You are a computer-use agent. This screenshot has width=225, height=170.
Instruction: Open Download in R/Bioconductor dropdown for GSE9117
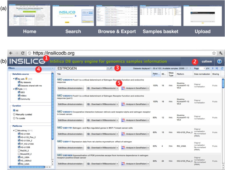(117, 148)
